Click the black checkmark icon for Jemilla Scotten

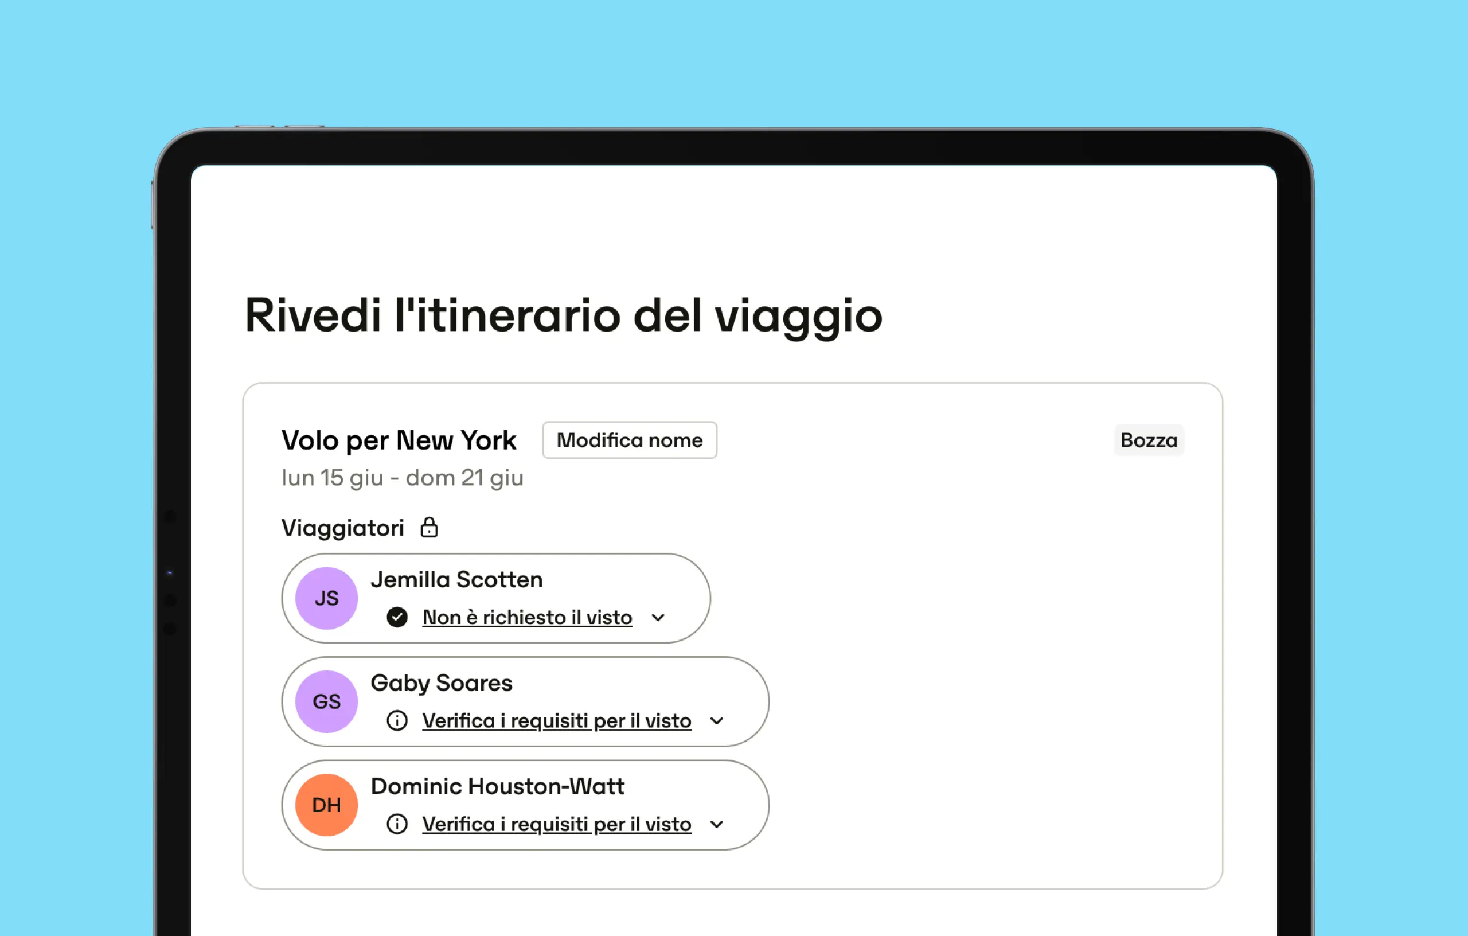coord(397,617)
